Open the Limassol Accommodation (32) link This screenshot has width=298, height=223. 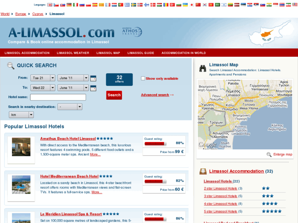tap(236, 171)
